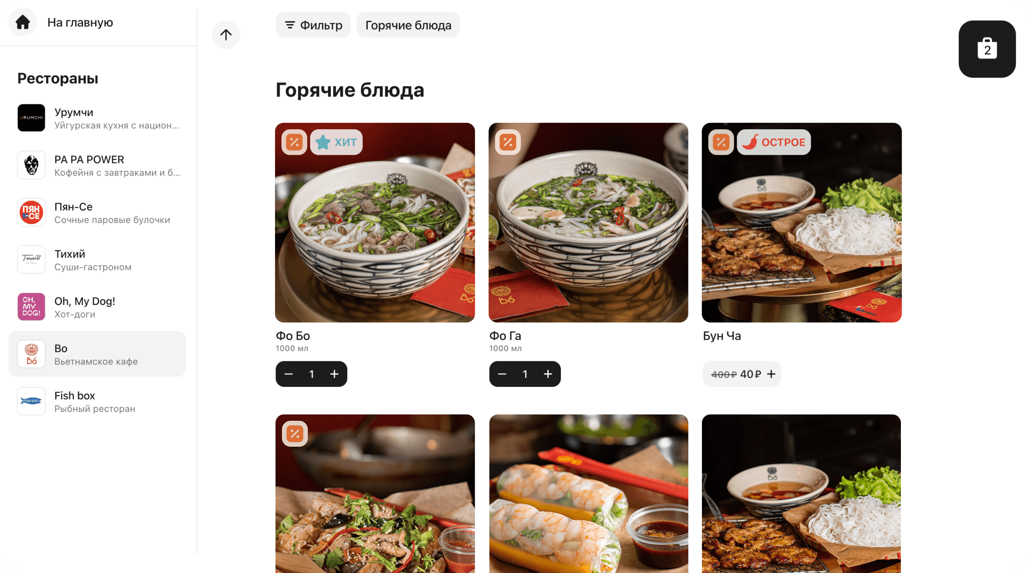The height and width of the screenshot is (573, 1031).
Task: Click the discount percent badge on Фо Га
Action: coord(508,142)
